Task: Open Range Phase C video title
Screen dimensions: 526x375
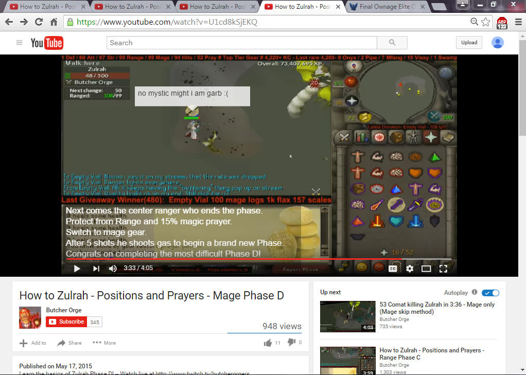Action: tap(432, 353)
